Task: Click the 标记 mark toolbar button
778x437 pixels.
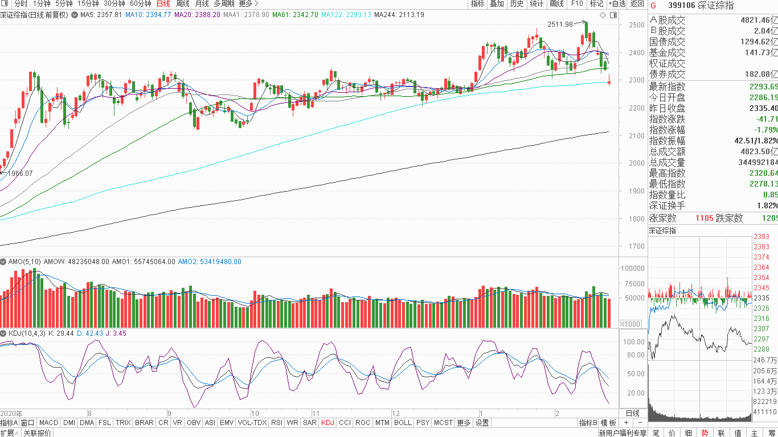Action: [596, 3]
